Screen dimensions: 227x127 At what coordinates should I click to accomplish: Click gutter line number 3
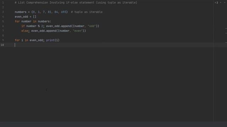tap(3, 12)
